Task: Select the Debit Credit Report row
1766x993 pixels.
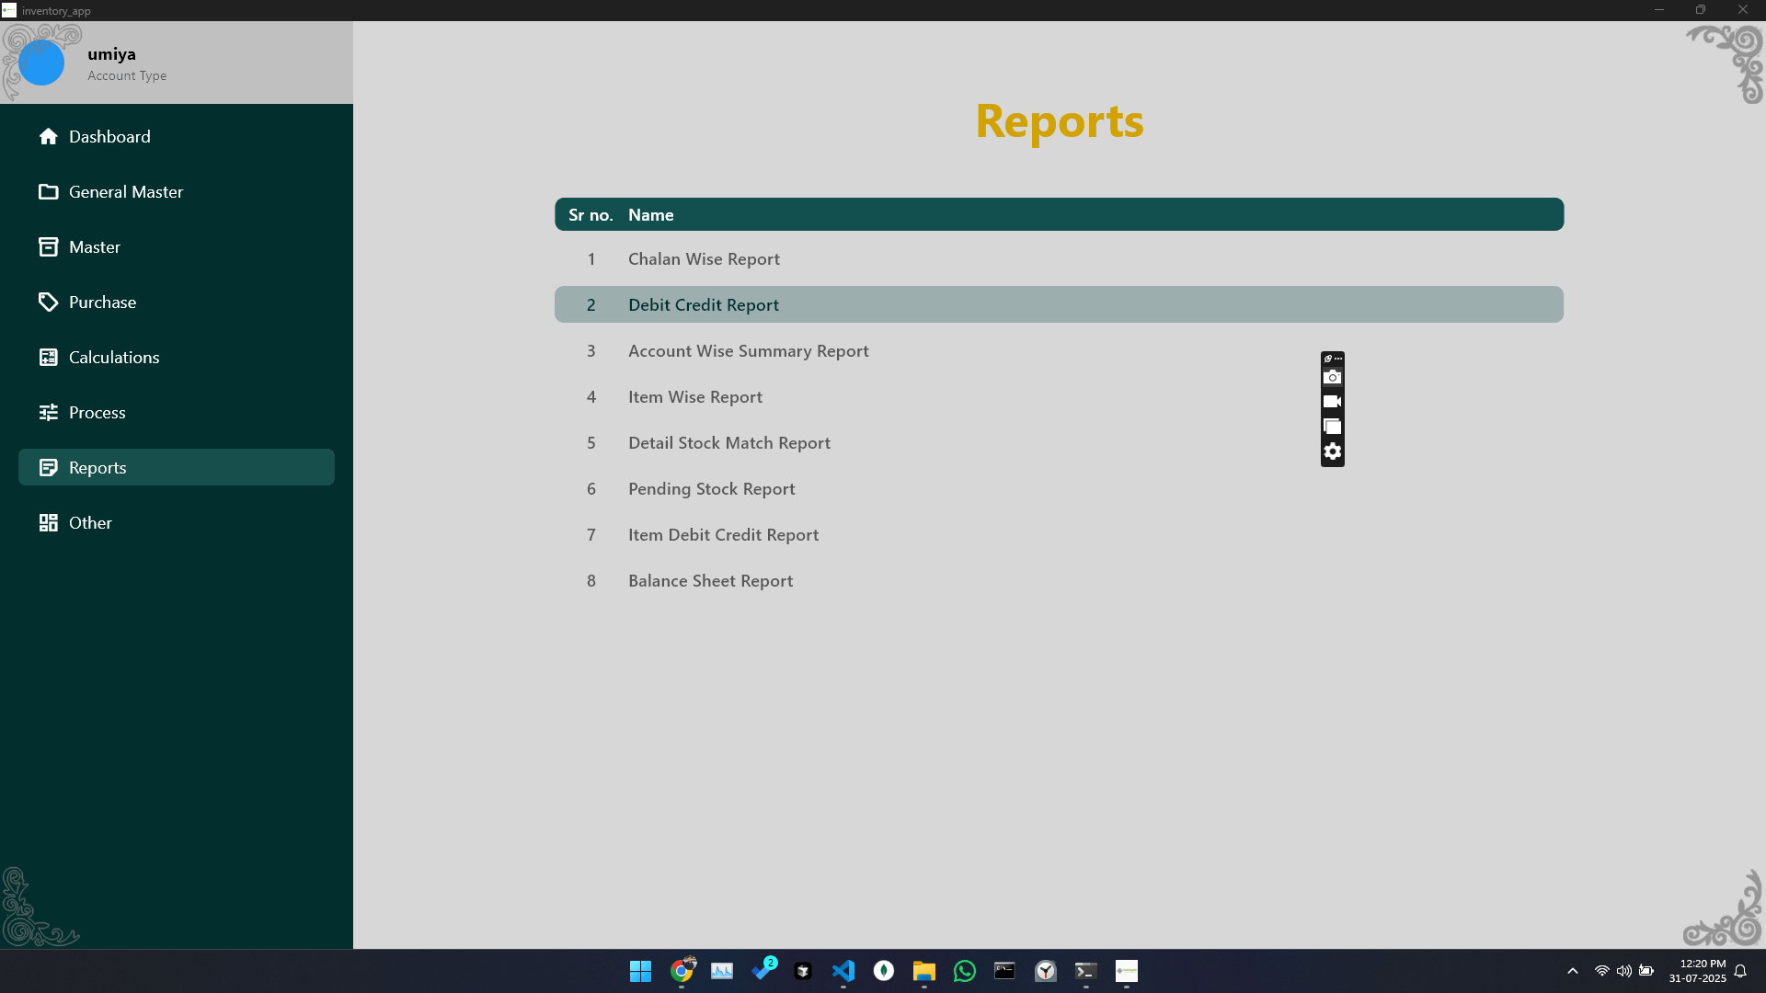Action: tap(704, 305)
